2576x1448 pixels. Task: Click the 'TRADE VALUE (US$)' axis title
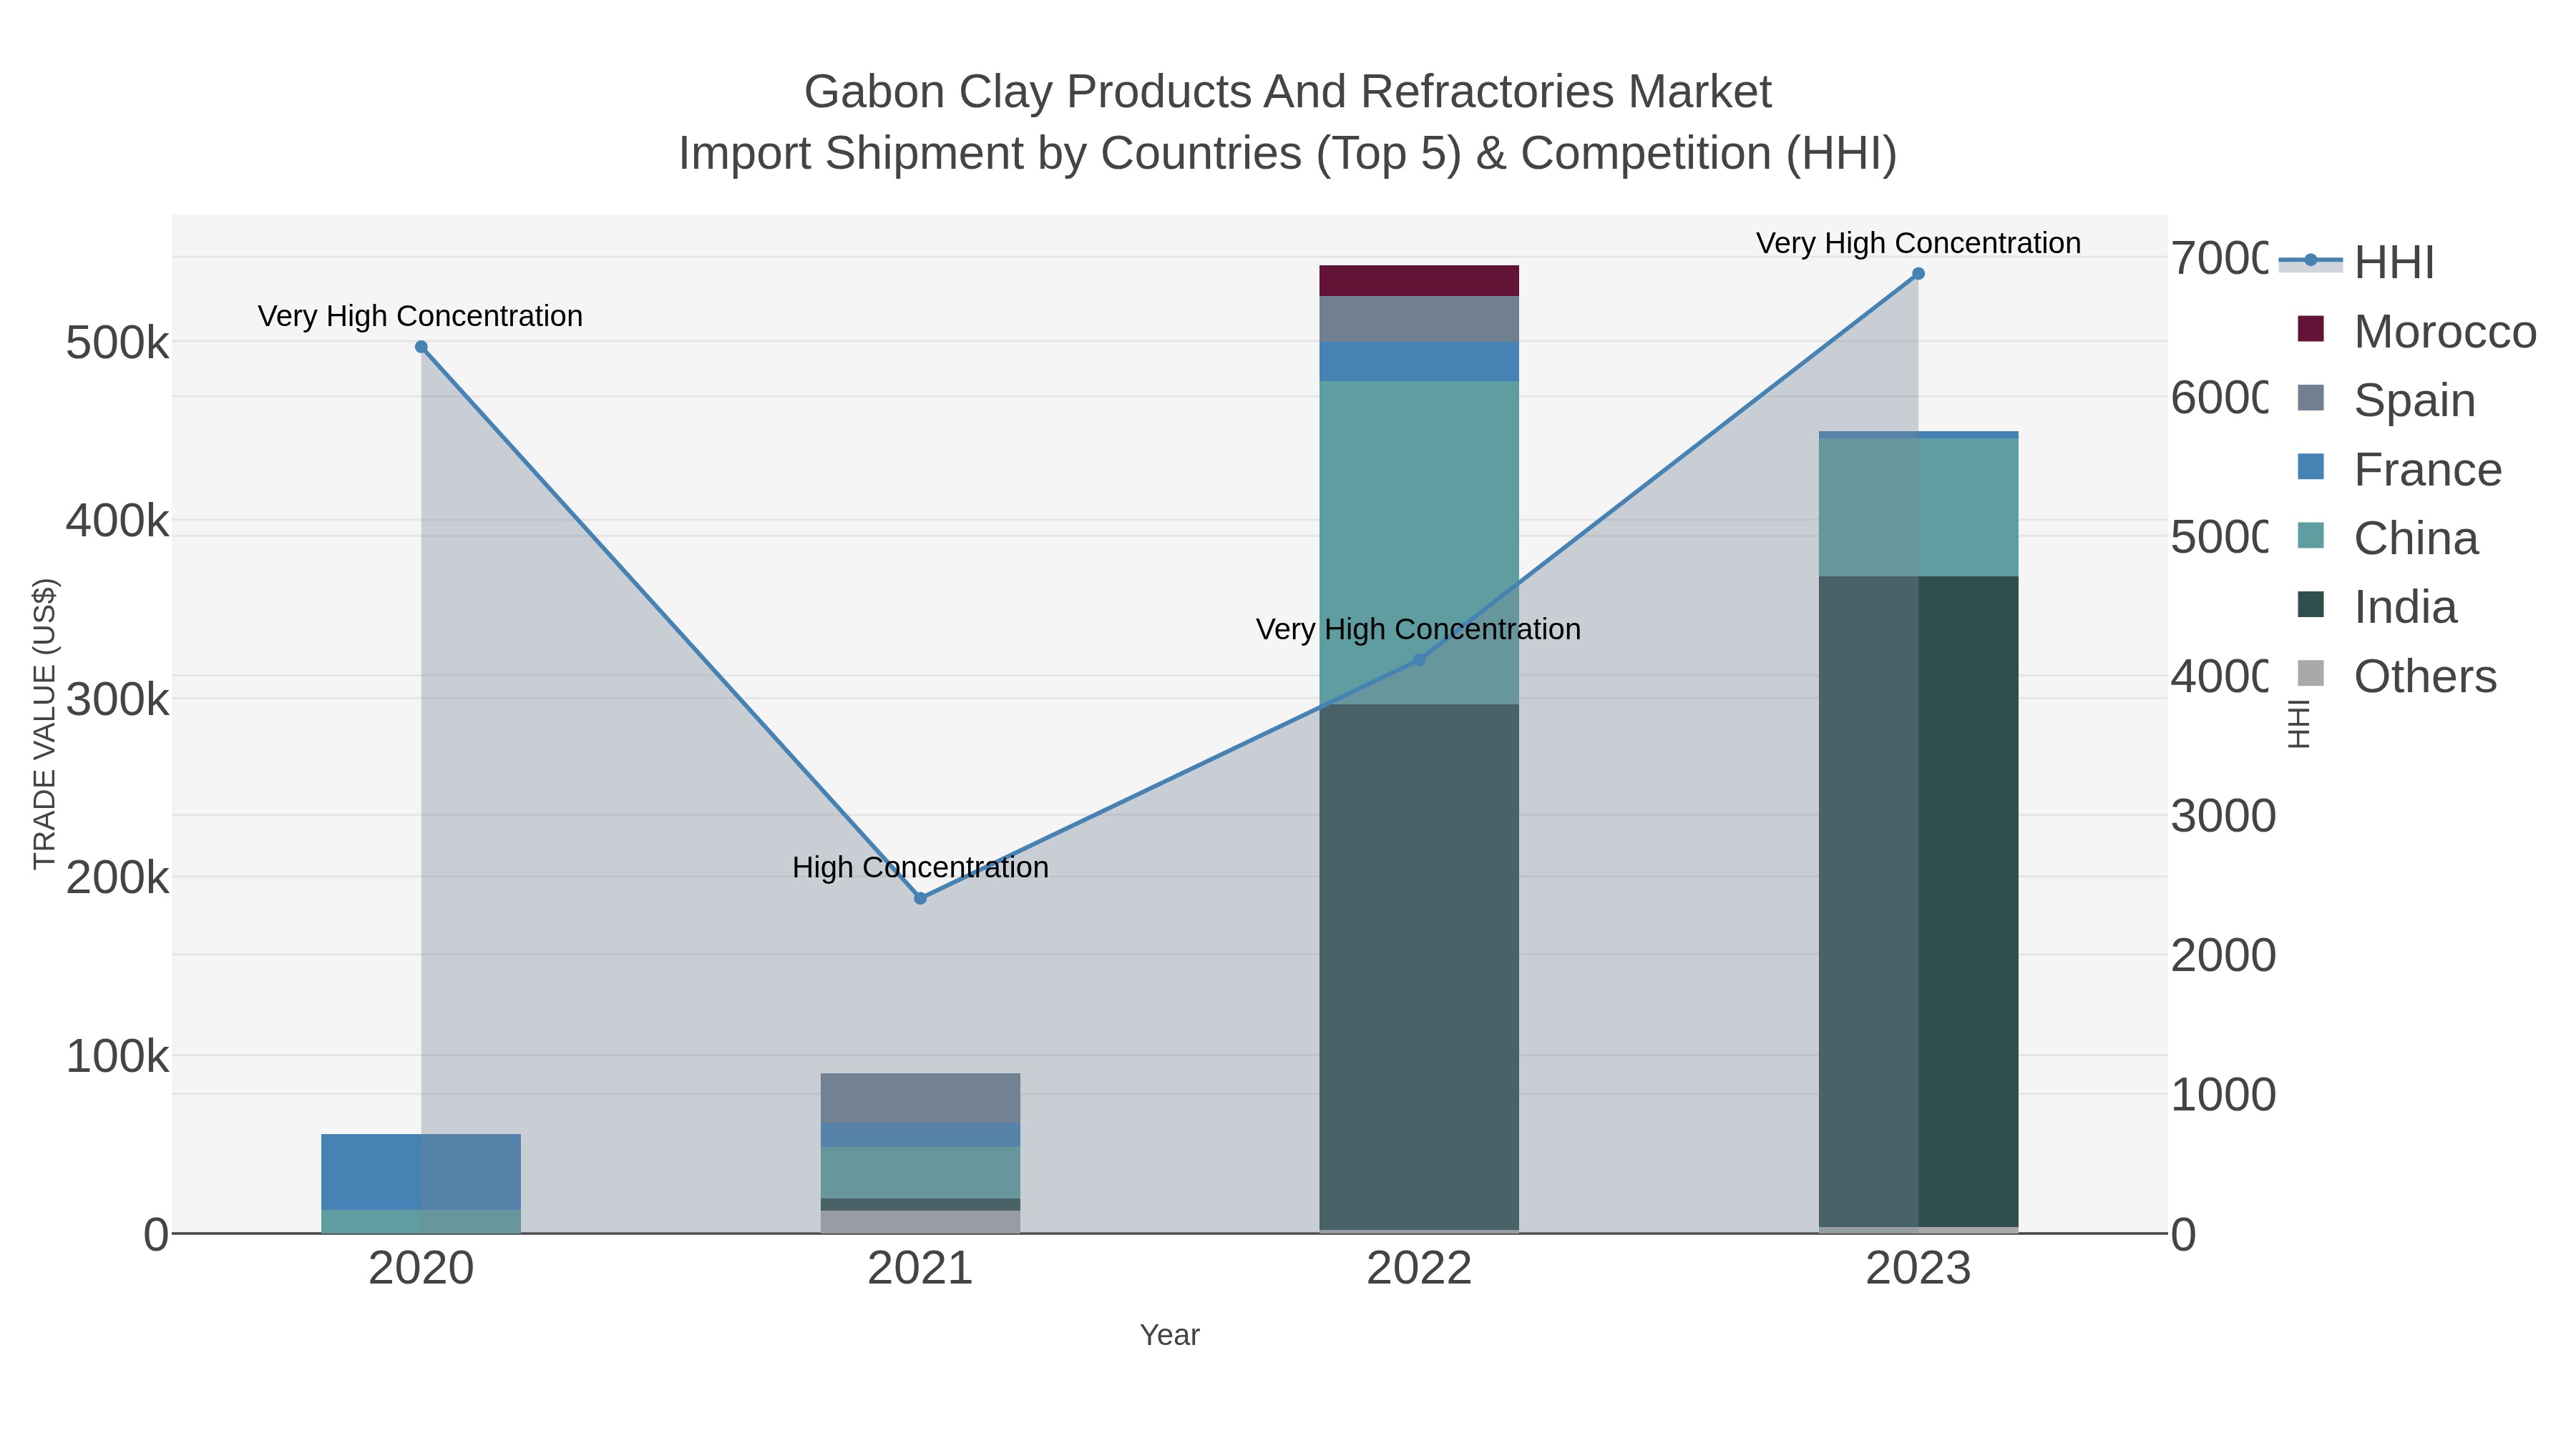45,724
